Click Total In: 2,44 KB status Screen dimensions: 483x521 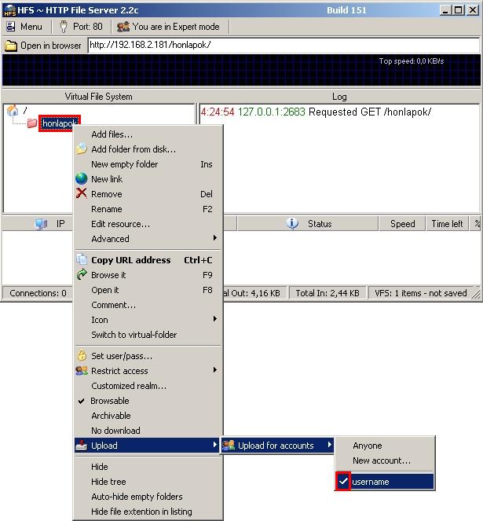pyautogui.click(x=327, y=293)
